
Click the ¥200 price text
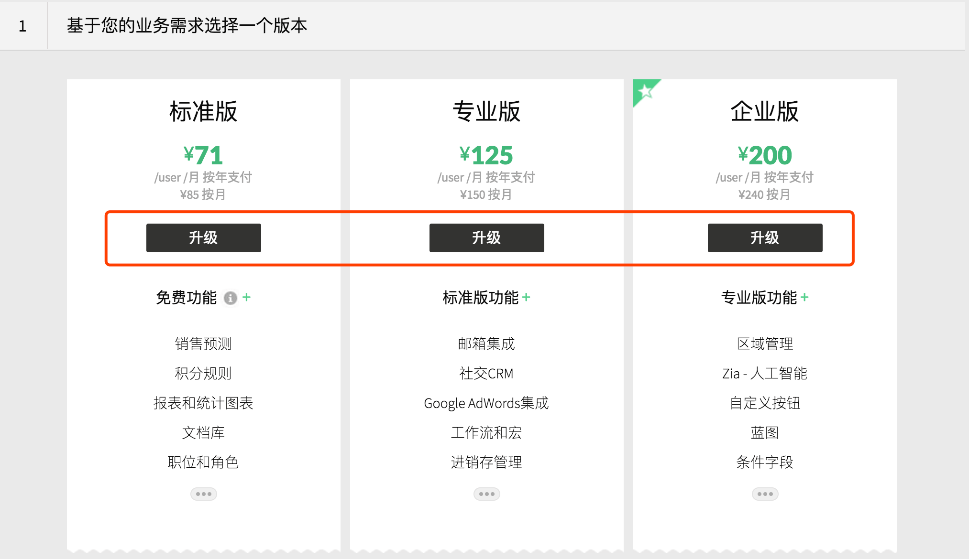(x=765, y=155)
